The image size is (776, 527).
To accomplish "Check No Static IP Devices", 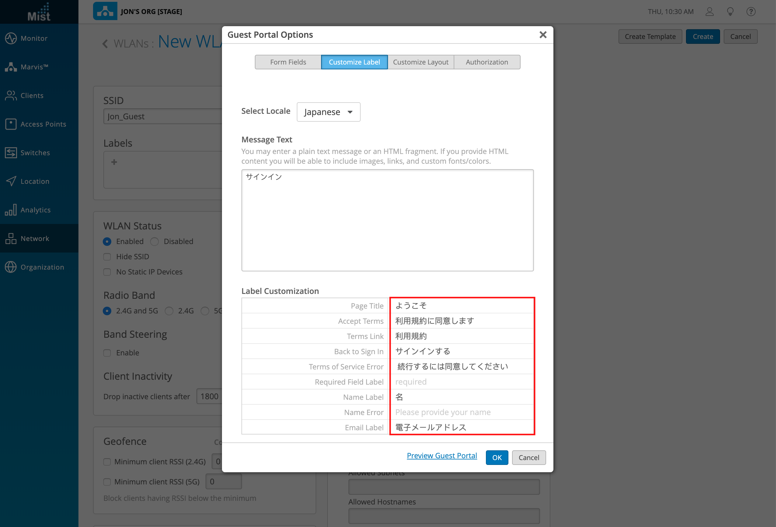I will [107, 272].
